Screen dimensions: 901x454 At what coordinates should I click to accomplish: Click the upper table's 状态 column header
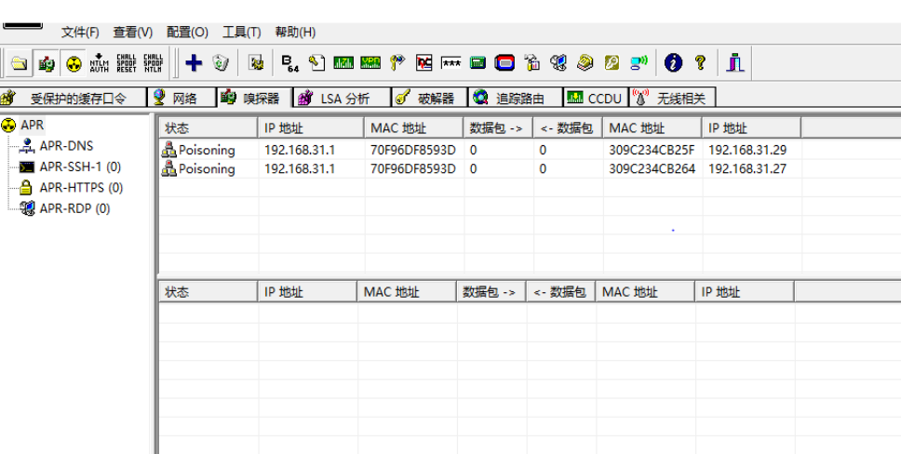pos(208,128)
